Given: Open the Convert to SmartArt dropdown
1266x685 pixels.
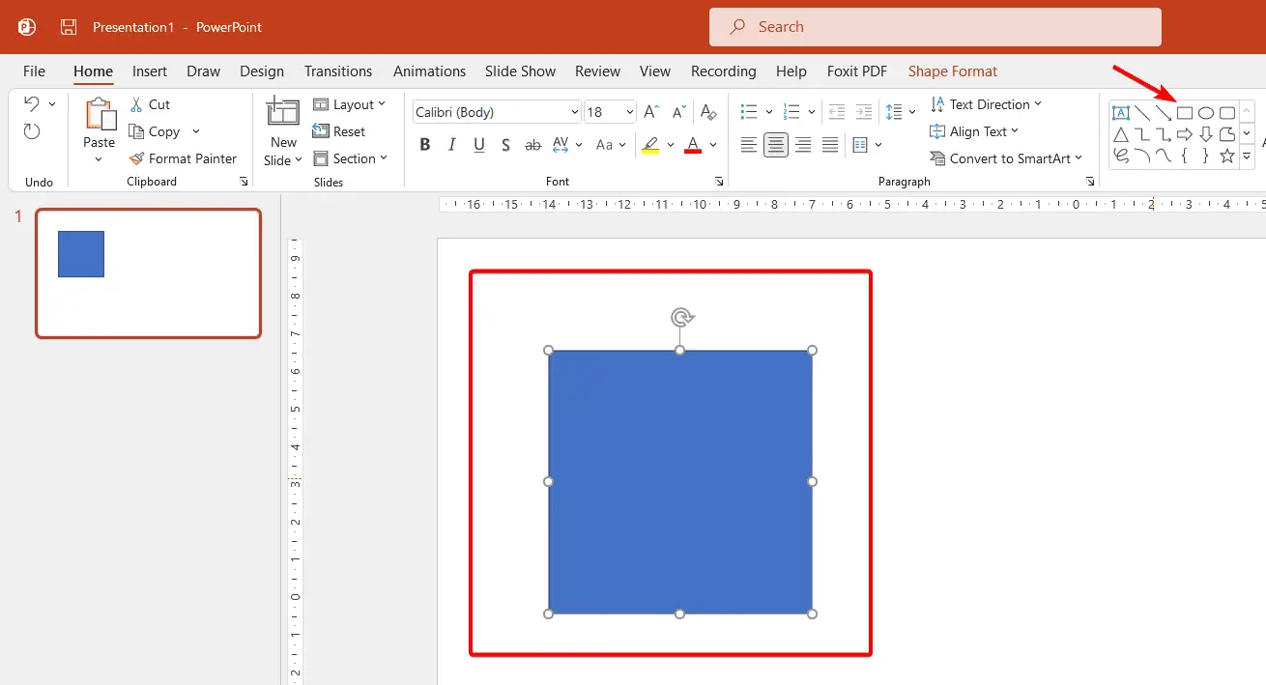Looking at the screenshot, I should coord(1006,158).
